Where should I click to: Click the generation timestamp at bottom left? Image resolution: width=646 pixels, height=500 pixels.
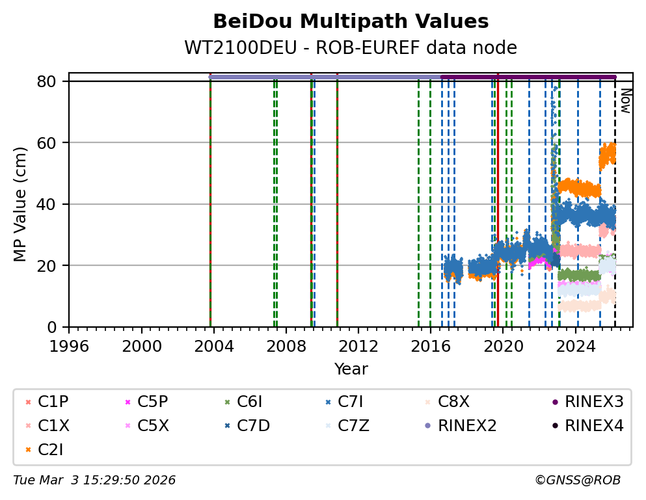pyautogui.click(x=94, y=480)
